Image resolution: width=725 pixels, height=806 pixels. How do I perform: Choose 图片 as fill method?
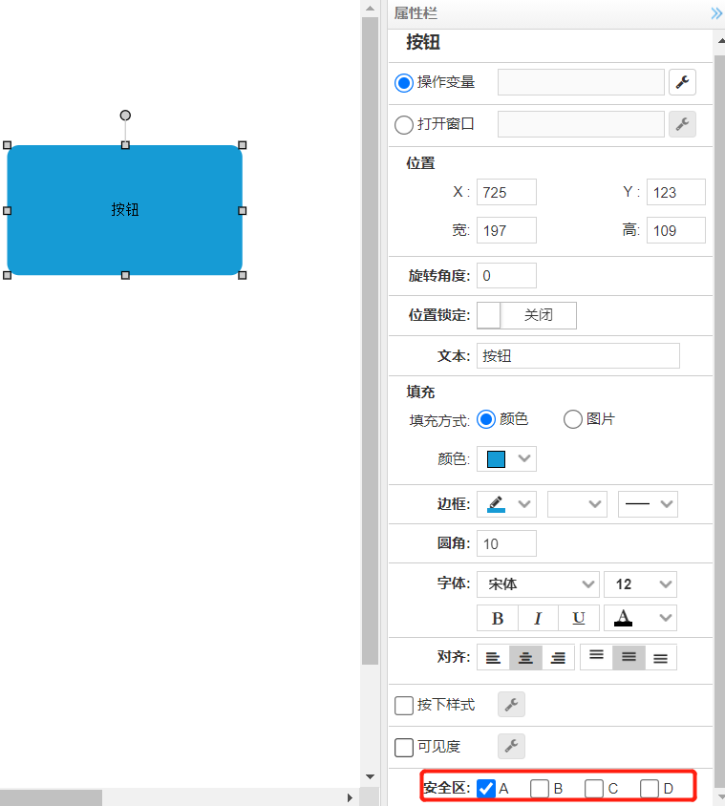coord(573,419)
